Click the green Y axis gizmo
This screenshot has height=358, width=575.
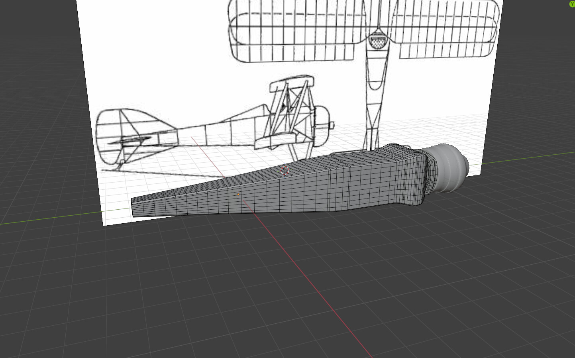pos(572,4)
